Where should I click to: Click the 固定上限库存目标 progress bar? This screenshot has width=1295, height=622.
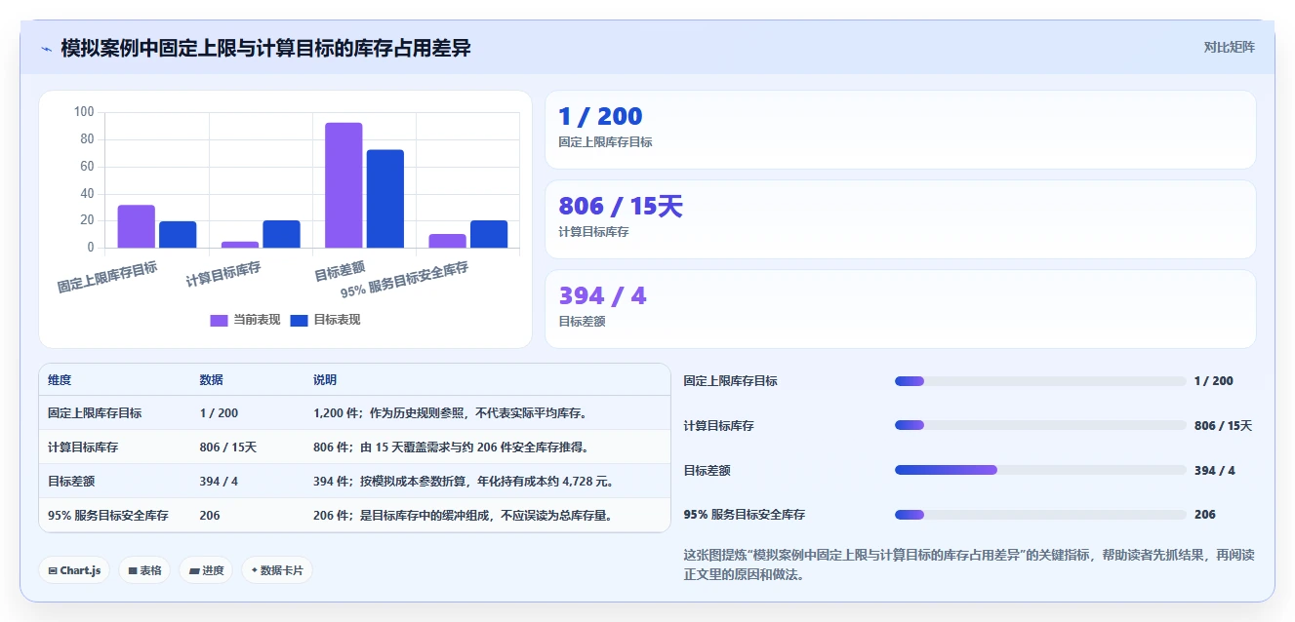pyautogui.click(x=1040, y=381)
